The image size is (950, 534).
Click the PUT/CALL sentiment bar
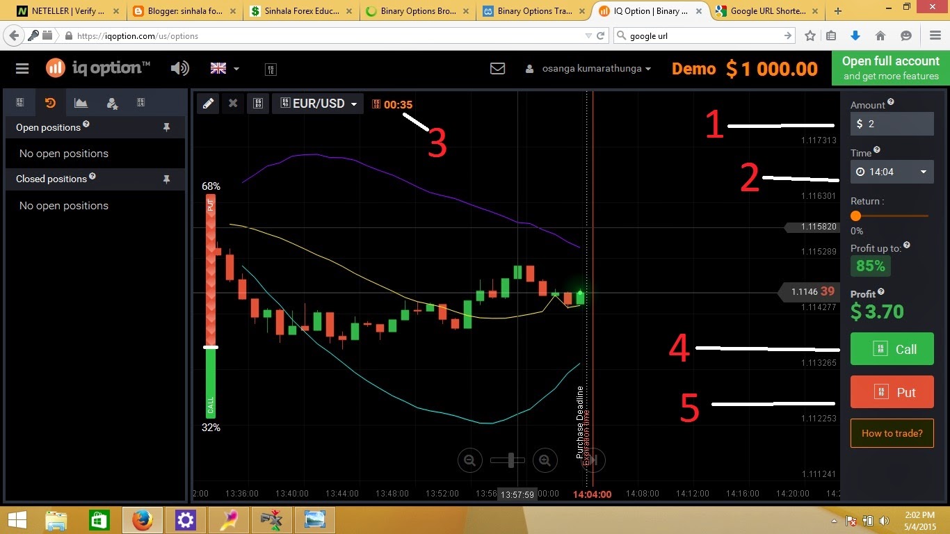click(x=211, y=307)
